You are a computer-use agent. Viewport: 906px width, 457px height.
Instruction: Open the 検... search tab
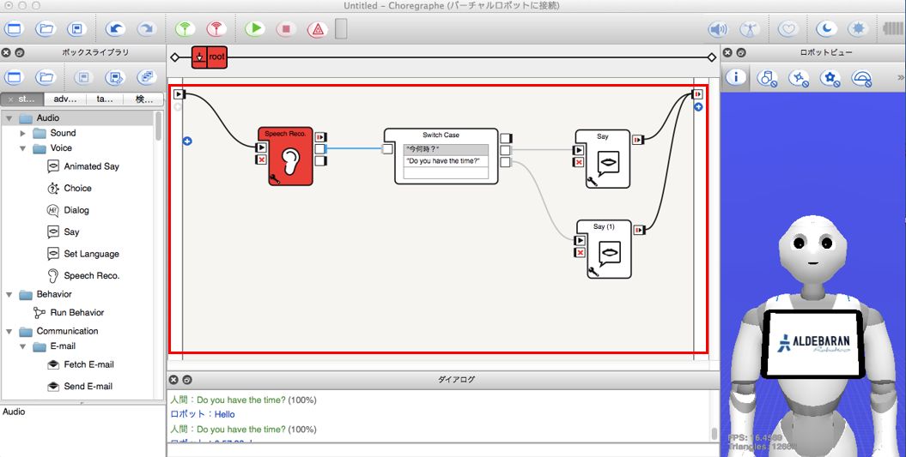pos(144,99)
